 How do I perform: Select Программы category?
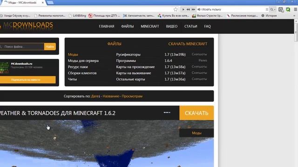coord(126,61)
